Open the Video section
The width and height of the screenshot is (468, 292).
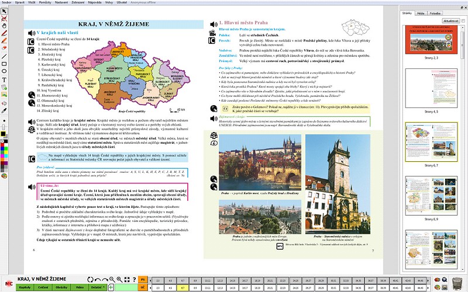[80, 287]
